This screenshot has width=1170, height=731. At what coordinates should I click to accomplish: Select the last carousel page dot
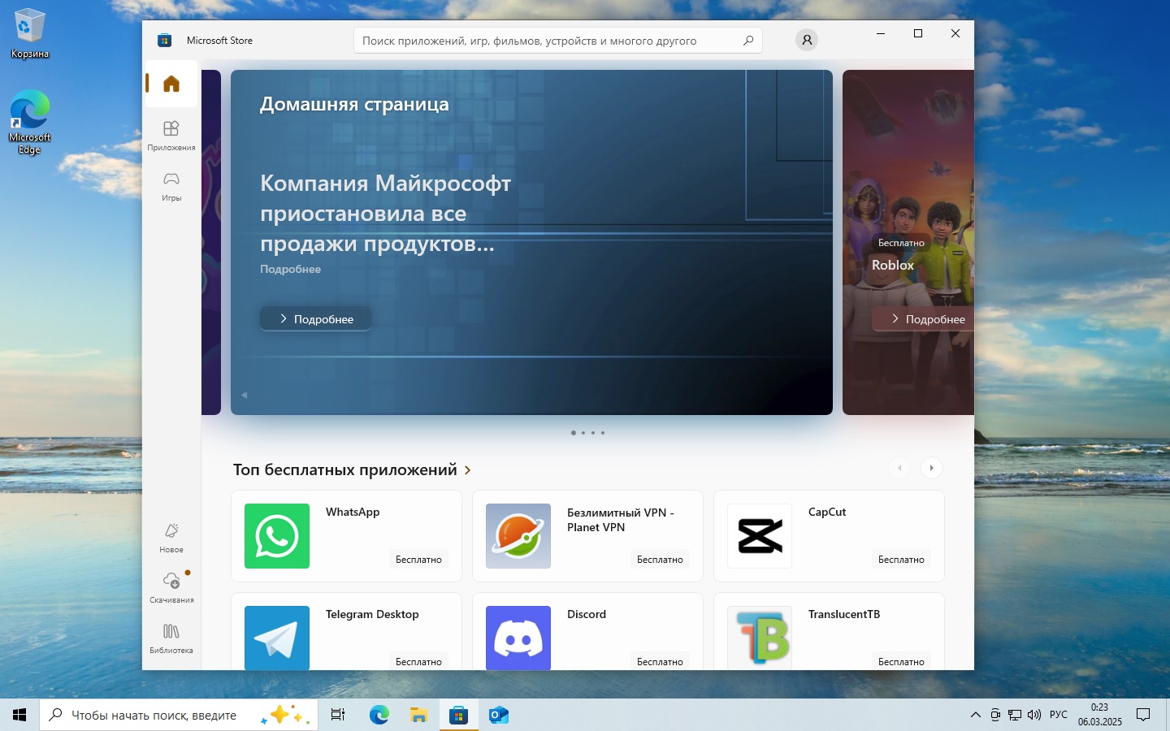603,433
